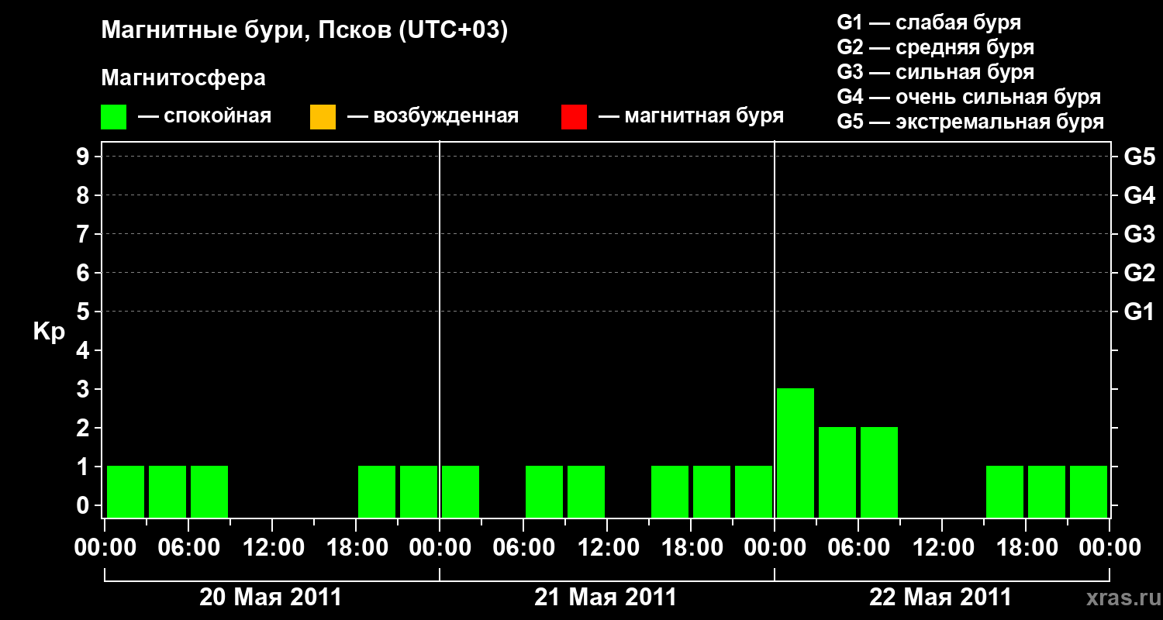Click the 'G4' tick label on right axis
Image resolution: width=1163 pixels, height=620 pixels.
[x=1139, y=195]
